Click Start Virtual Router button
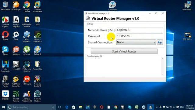 (x=124, y=51)
